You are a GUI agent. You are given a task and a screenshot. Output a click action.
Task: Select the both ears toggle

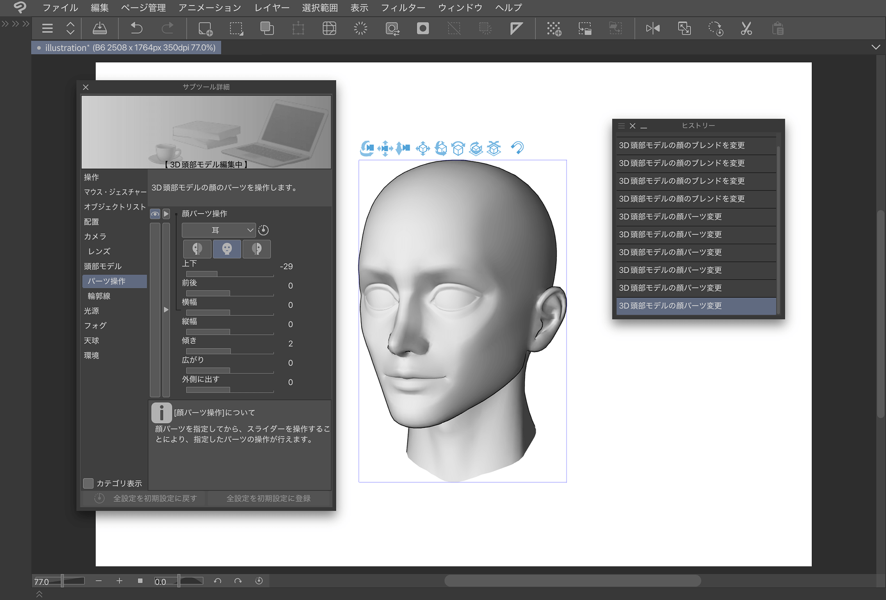point(227,249)
